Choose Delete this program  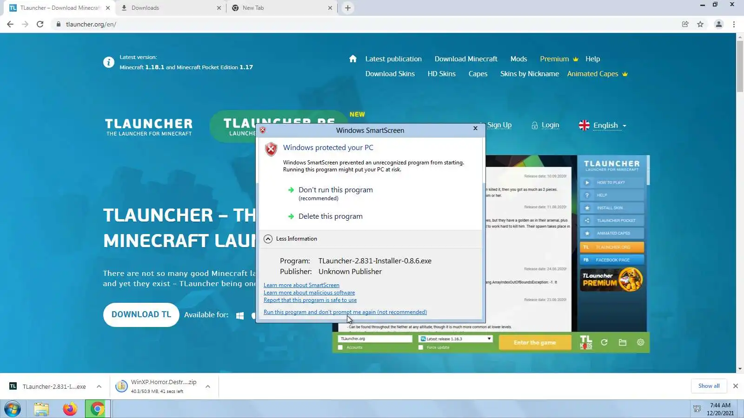point(330,216)
